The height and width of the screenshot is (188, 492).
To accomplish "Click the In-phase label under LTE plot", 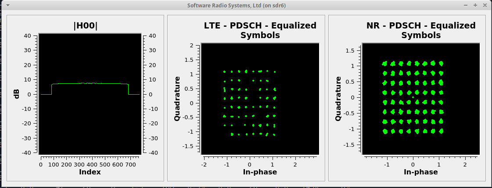I will tap(260, 172).
